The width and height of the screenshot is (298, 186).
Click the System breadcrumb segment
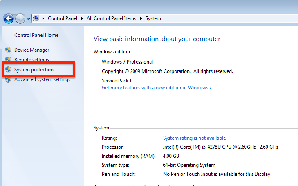click(153, 18)
